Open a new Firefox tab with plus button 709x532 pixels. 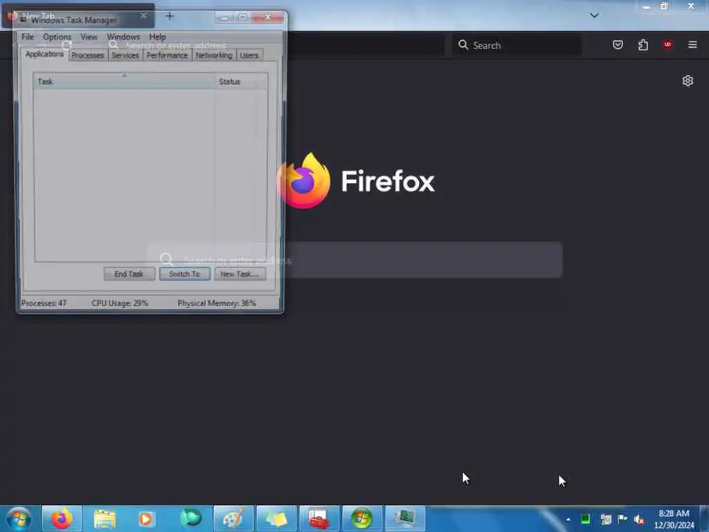(x=170, y=17)
